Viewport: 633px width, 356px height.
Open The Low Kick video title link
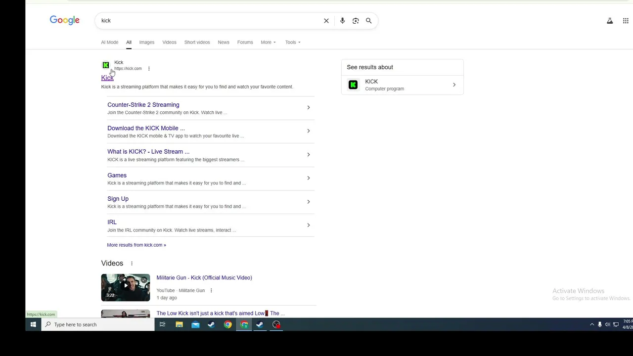pos(221,313)
